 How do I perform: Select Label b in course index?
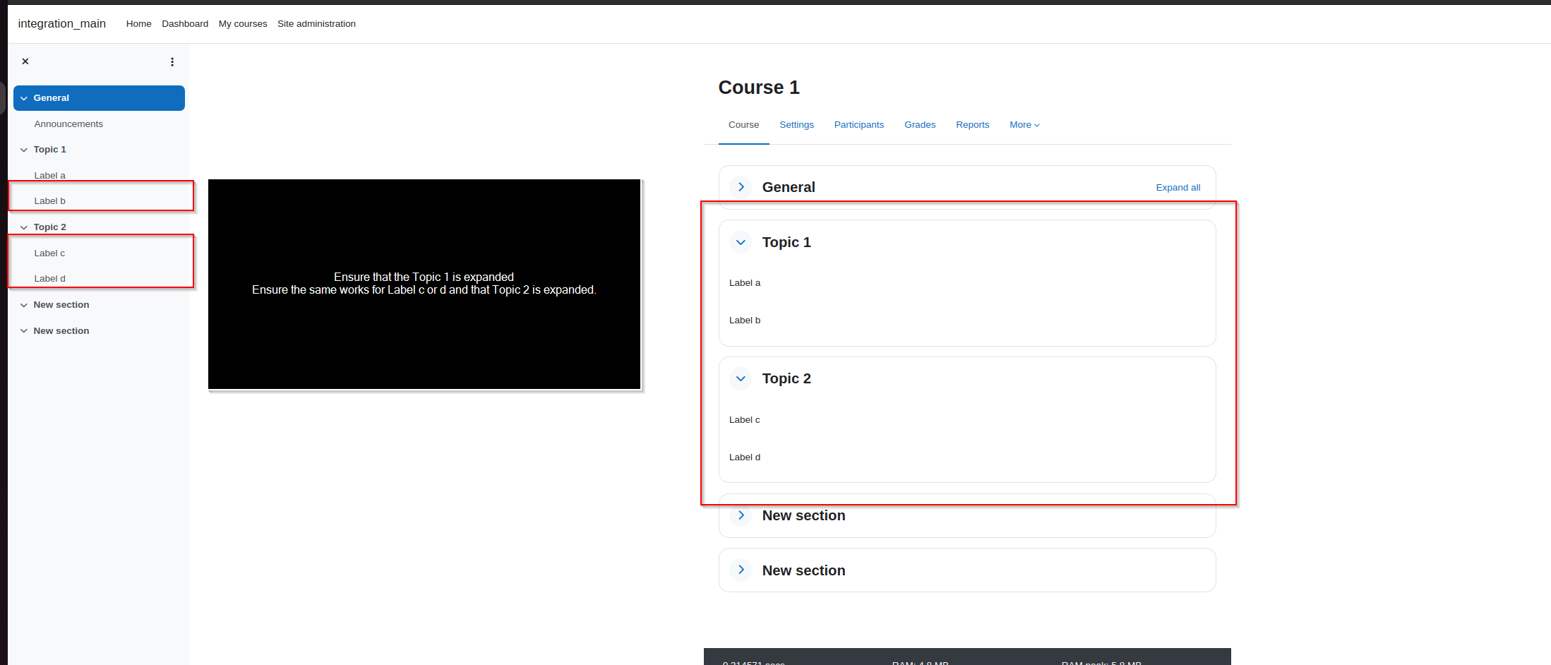point(49,201)
